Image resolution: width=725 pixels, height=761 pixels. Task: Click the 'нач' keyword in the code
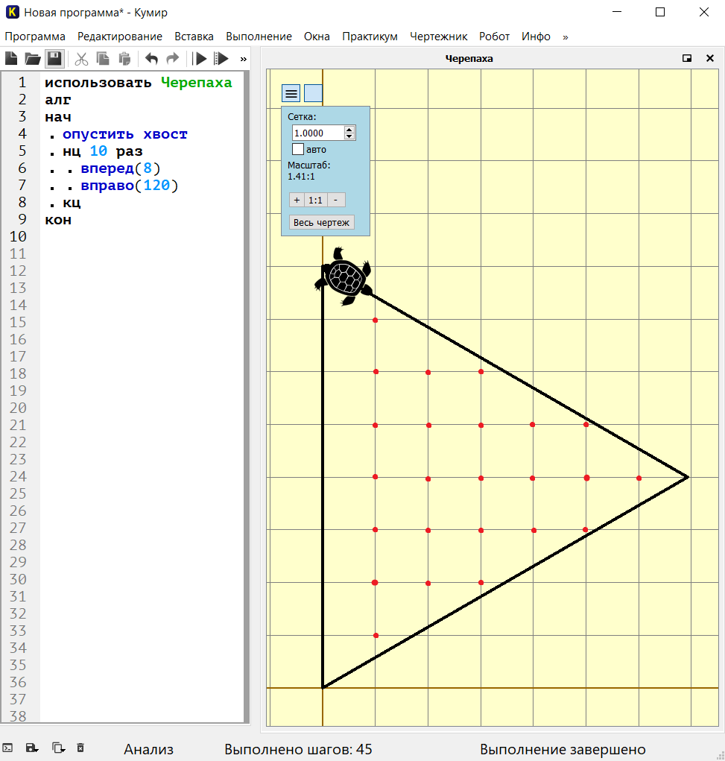point(58,117)
